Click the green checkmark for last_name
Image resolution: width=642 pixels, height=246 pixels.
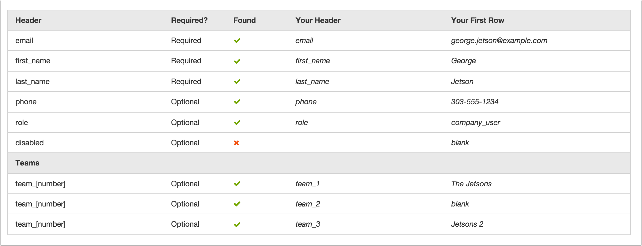237,81
